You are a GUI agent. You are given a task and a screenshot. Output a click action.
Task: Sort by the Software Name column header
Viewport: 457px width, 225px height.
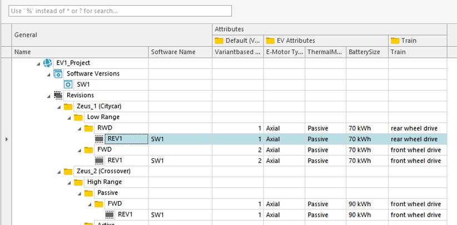[173, 52]
